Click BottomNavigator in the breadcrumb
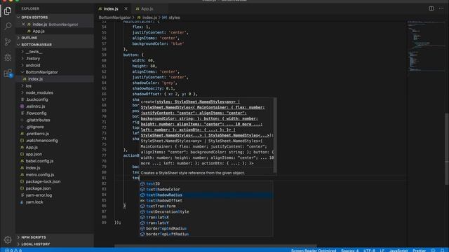The image size is (449, 252). tap(114, 17)
